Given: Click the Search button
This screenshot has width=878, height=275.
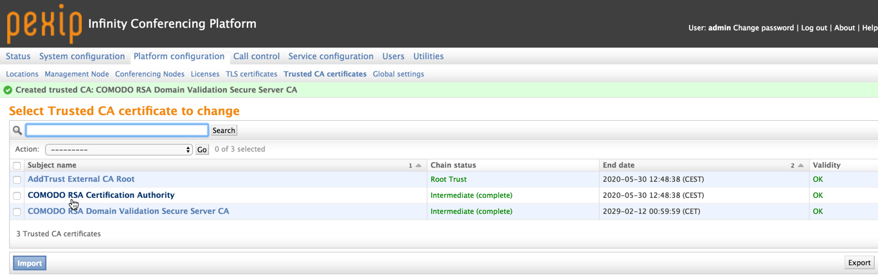Looking at the screenshot, I should coord(224,130).
